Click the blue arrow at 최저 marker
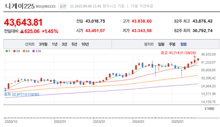This screenshot has width=220, height=127. tap(5, 91)
